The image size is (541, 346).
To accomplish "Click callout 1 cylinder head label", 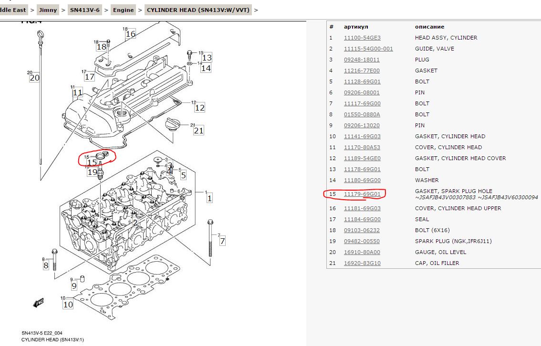I will pyautogui.click(x=209, y=198).
